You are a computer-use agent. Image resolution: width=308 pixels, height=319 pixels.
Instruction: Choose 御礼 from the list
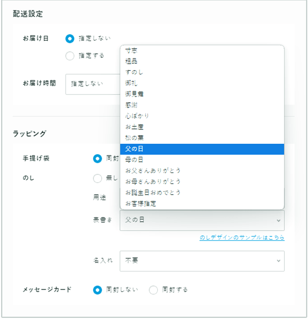tap(202, 83)
